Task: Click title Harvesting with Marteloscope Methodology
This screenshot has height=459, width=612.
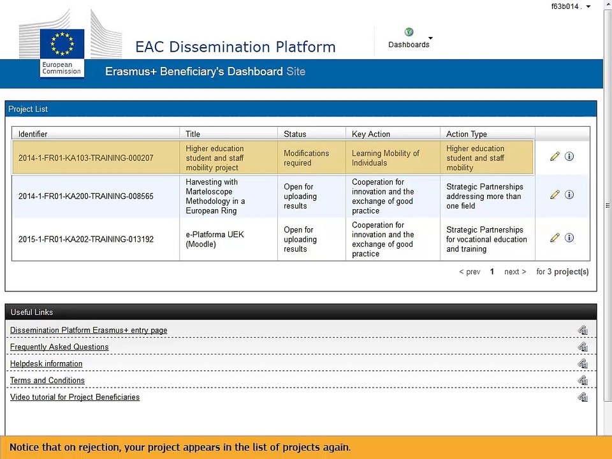Action: click(x=215, y=196)
